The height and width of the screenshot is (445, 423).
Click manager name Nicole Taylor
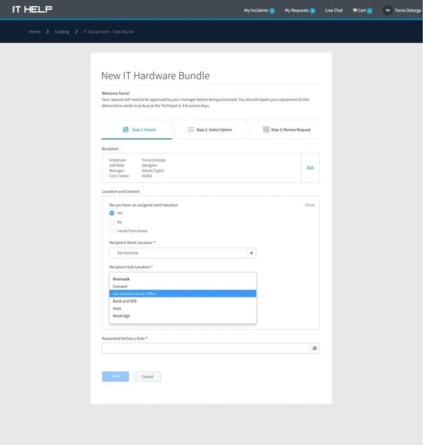[153, 171]
